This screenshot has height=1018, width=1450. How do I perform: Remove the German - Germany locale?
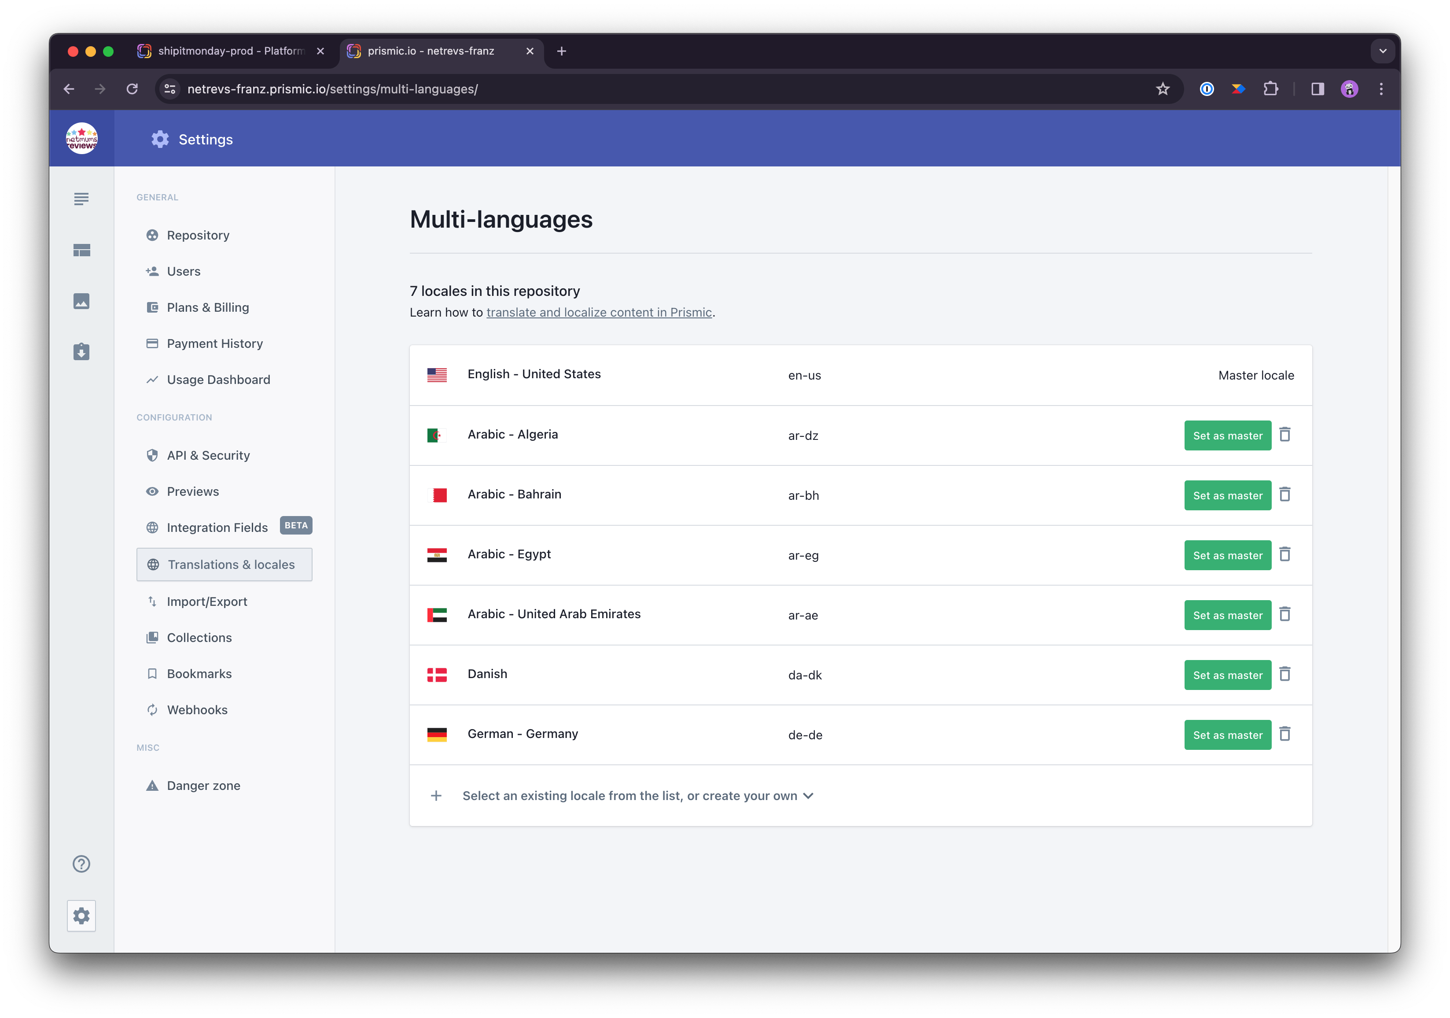(1284, 734)
